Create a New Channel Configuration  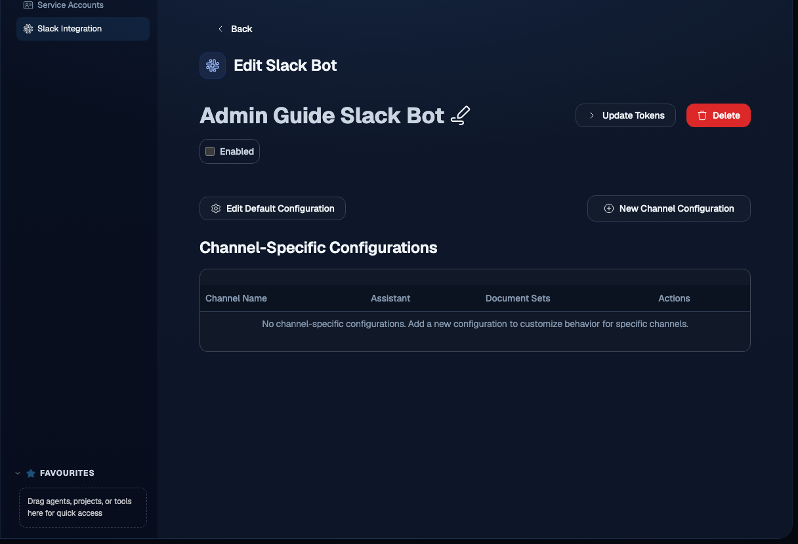pyautogui.click(x=669, y=208)
